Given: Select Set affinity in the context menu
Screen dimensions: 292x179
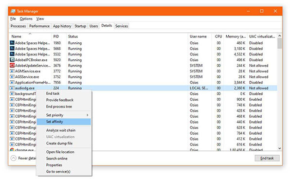Looking at the screenshot, I should click(64, 122).
